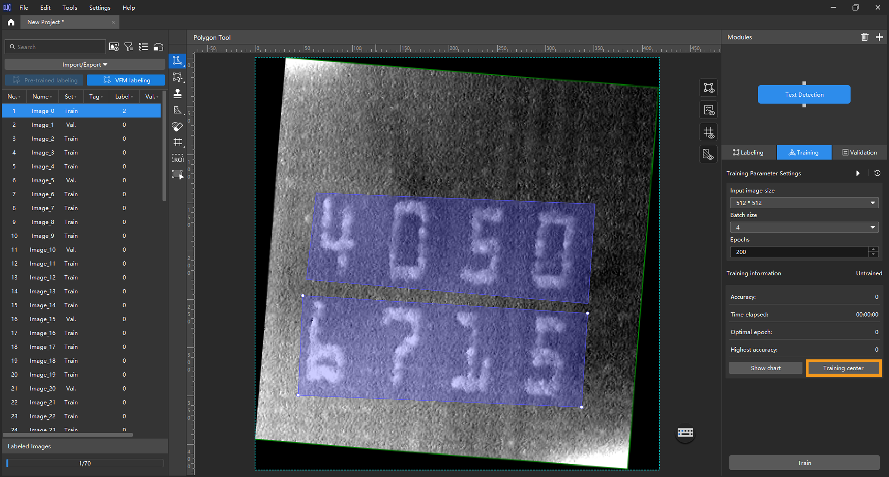Open the Batch size dropdown
This screenshot has width=889, height=477.
pos(804,227)
